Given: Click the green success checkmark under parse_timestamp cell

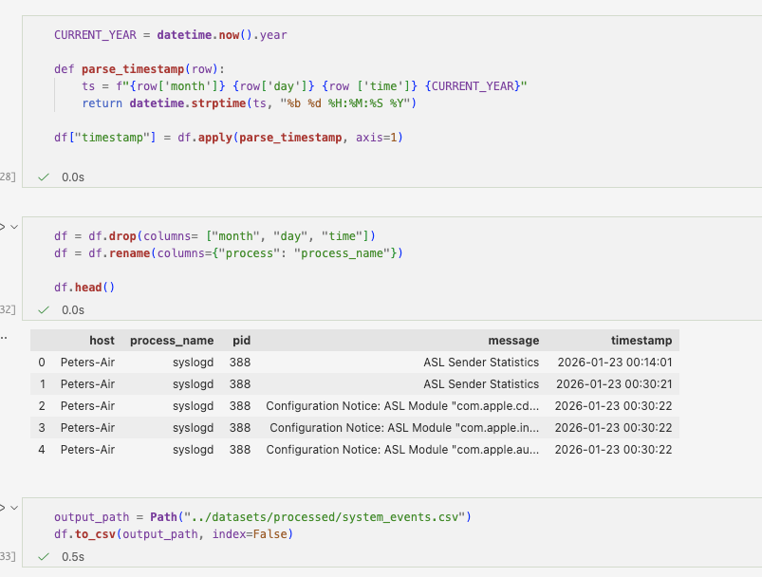Looking at the screenshot, I should pyautogui.click(x=43, y=177).
